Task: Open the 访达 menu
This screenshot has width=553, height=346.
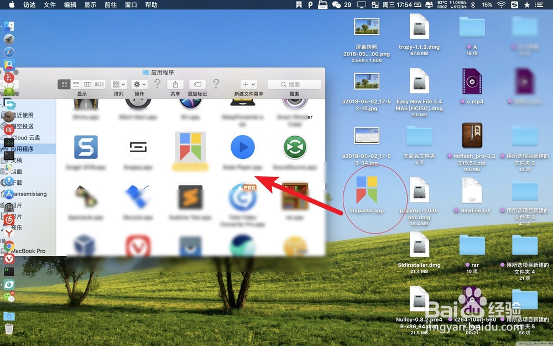Action: pyautogui.click(x=29, y=4)
